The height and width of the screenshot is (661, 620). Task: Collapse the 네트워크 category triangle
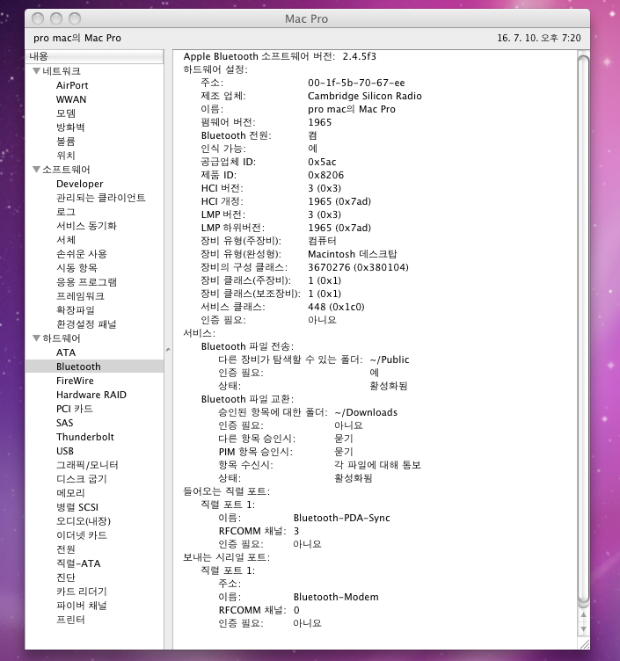coord(36,71)
